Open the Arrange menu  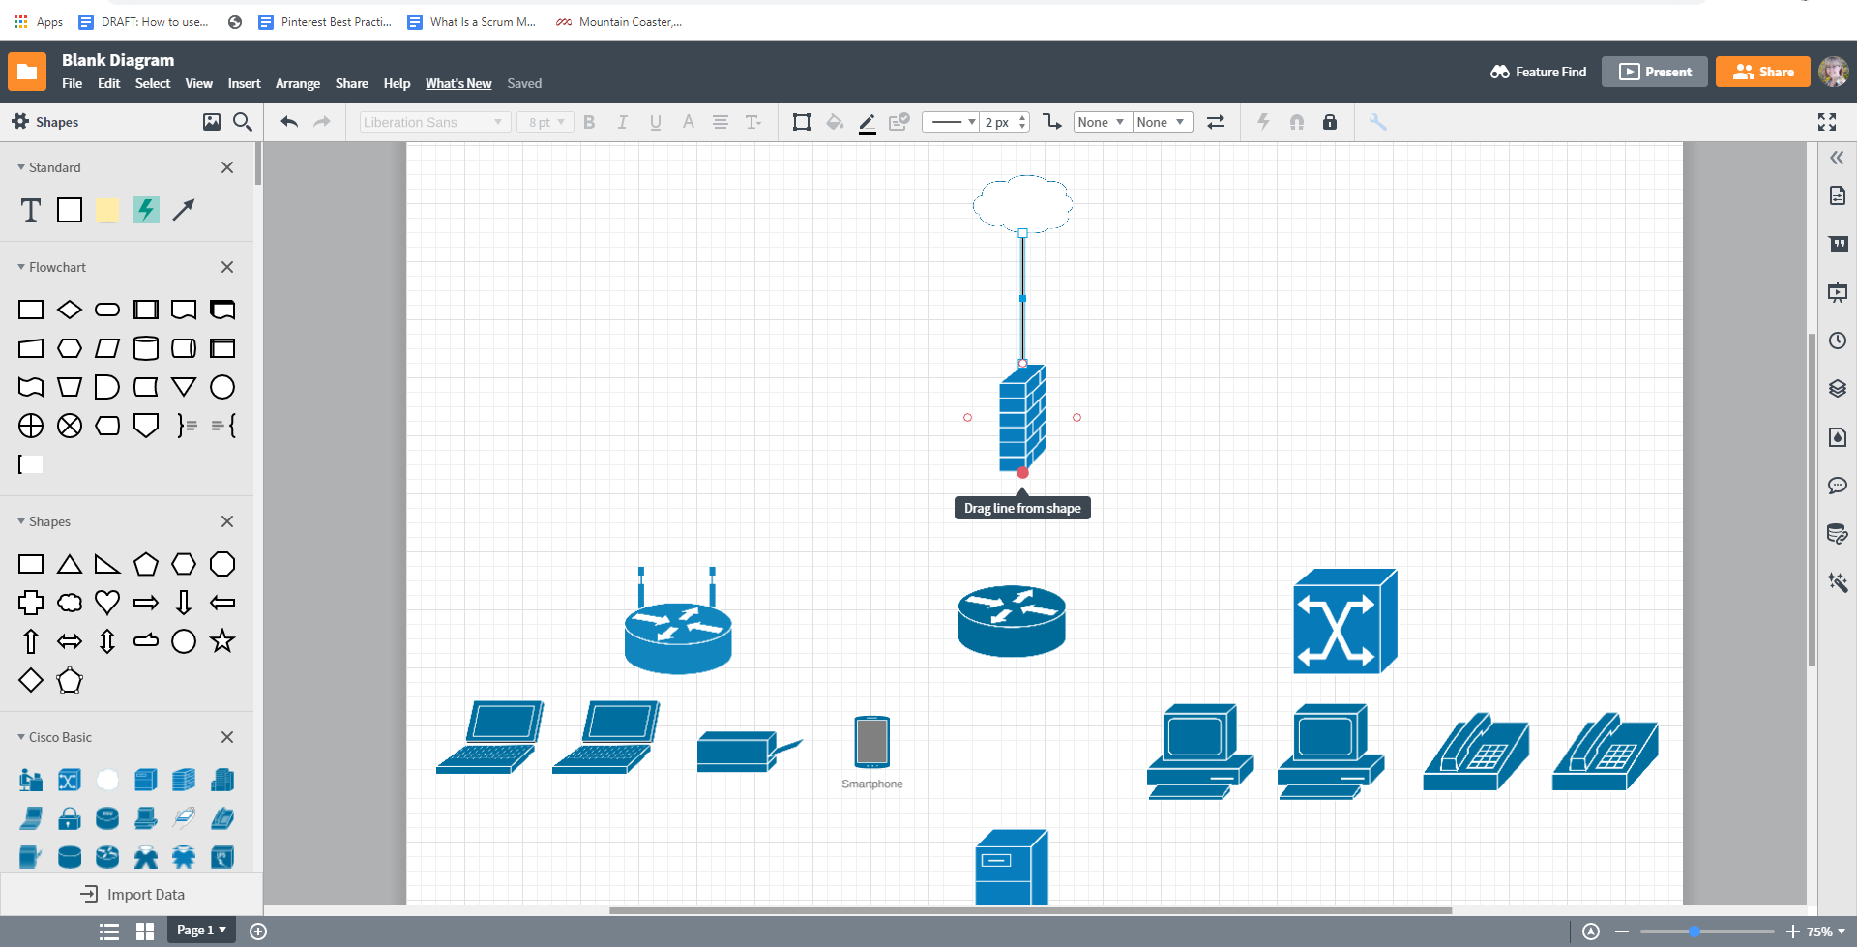pyautogui.click(x=297, y=84)
